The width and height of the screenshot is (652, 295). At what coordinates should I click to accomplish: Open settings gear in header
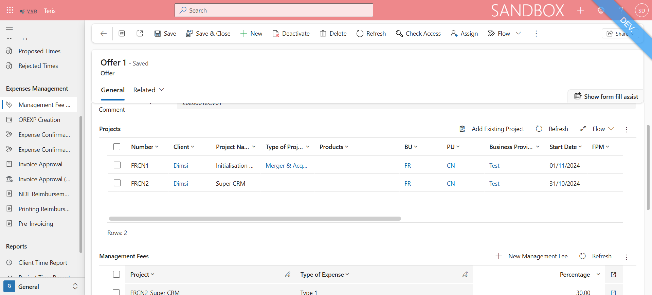601,11
